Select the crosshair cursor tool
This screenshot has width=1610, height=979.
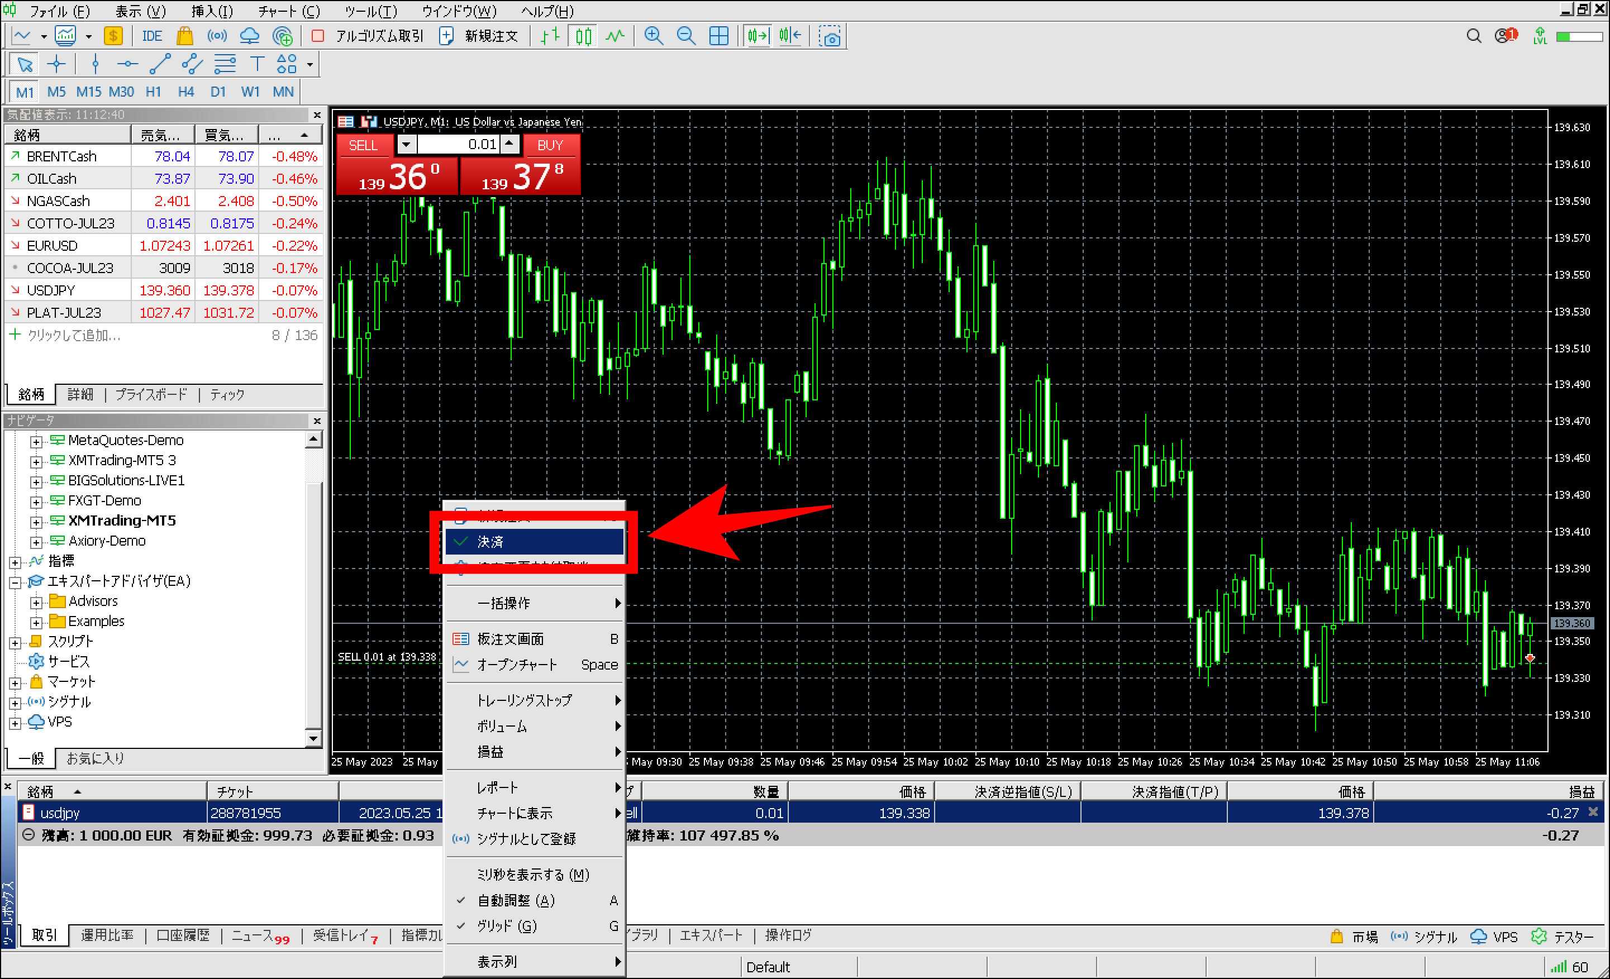(x=57, y=64)
